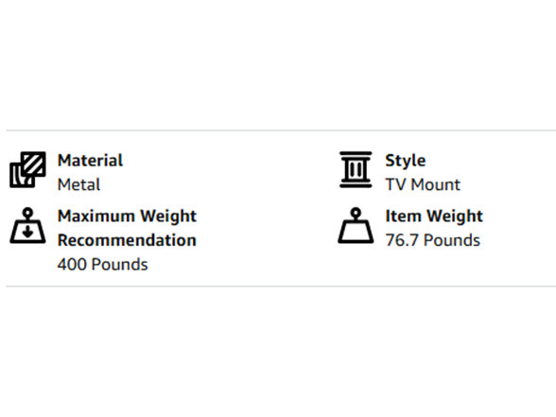Viewport: 556px width, 417px height.
Task: Click the bold Item Weight heading
Action: (434, 217)
